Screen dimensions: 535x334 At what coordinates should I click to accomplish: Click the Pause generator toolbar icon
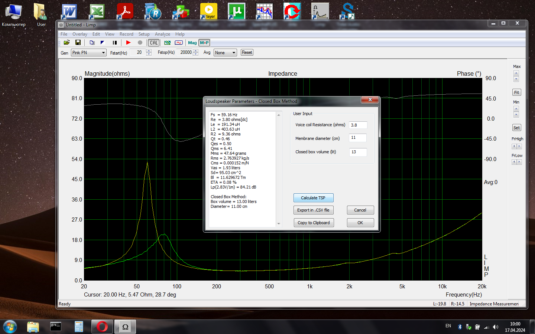point(115,43)
